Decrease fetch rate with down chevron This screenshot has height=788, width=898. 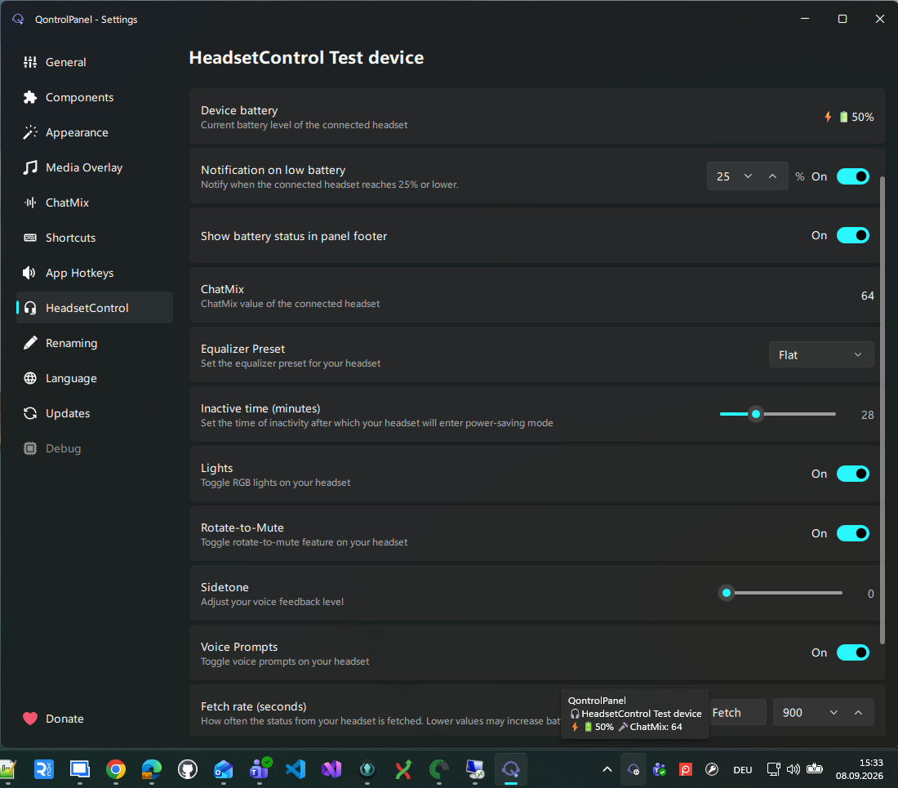tap(834, 712)
